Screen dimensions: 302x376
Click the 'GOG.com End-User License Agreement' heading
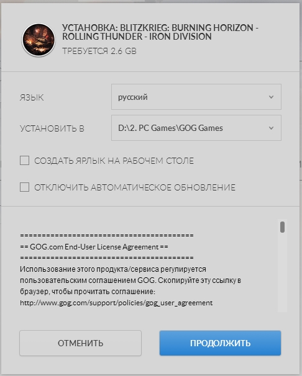[x=94, y=247]
